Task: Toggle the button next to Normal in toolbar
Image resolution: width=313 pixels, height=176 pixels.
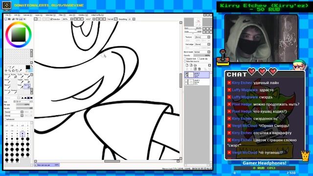Action: coord(116,19)
